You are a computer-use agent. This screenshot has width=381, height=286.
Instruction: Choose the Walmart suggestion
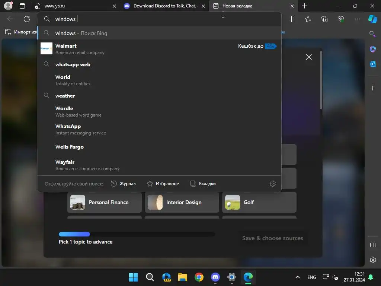(159, 49)
